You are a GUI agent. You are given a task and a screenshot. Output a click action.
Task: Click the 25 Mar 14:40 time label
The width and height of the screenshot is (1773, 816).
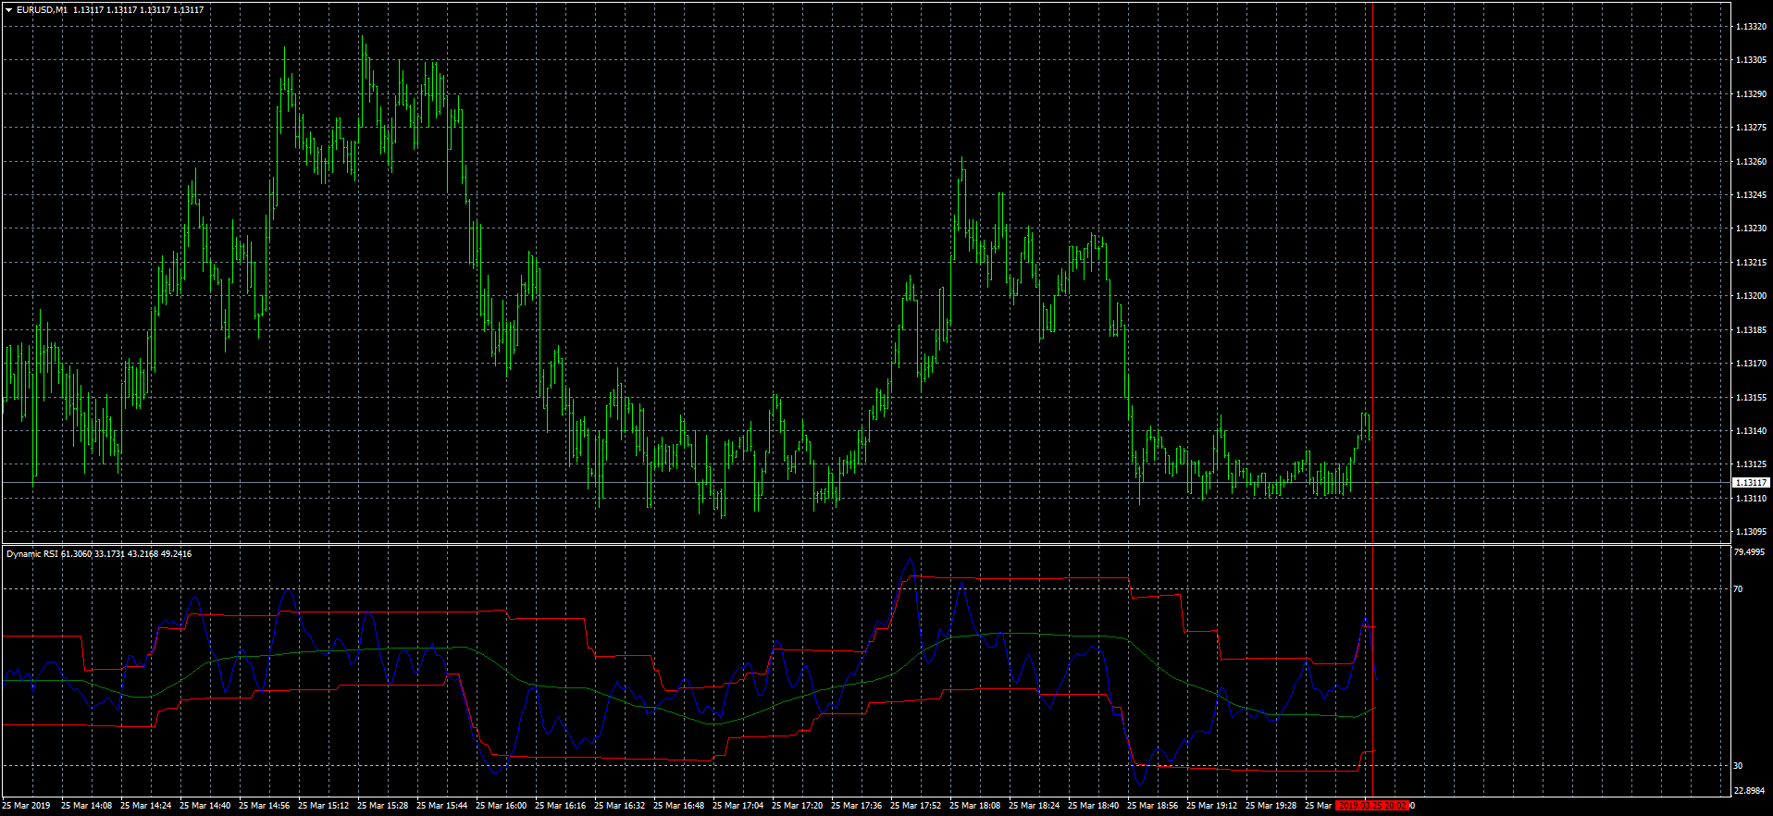[205, 806]
